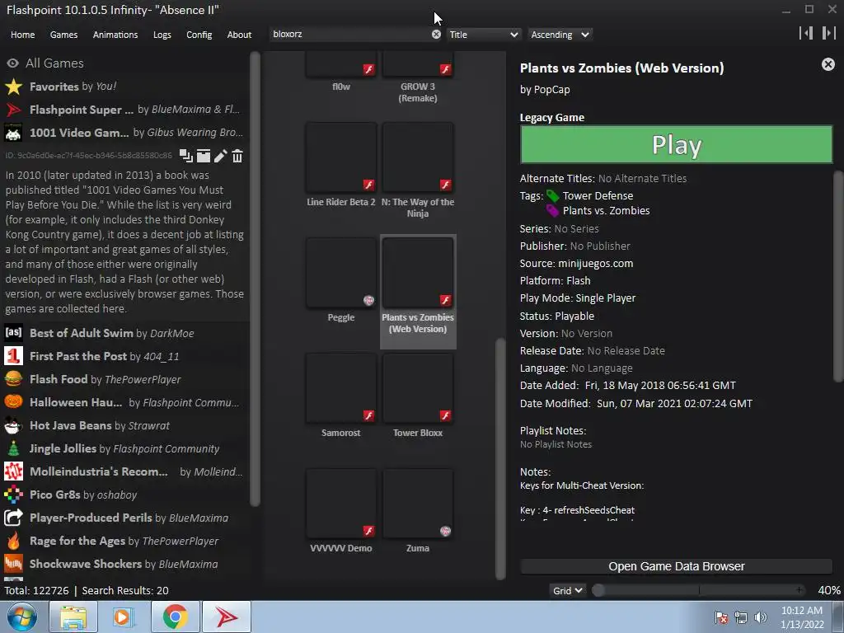Select the VVVVVV Demo game thumbnail
The height and width of the screenshot is (633, 844).
click(x=341, y=504)
